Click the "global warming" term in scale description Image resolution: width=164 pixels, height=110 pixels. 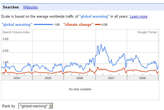tap(94, 16)
